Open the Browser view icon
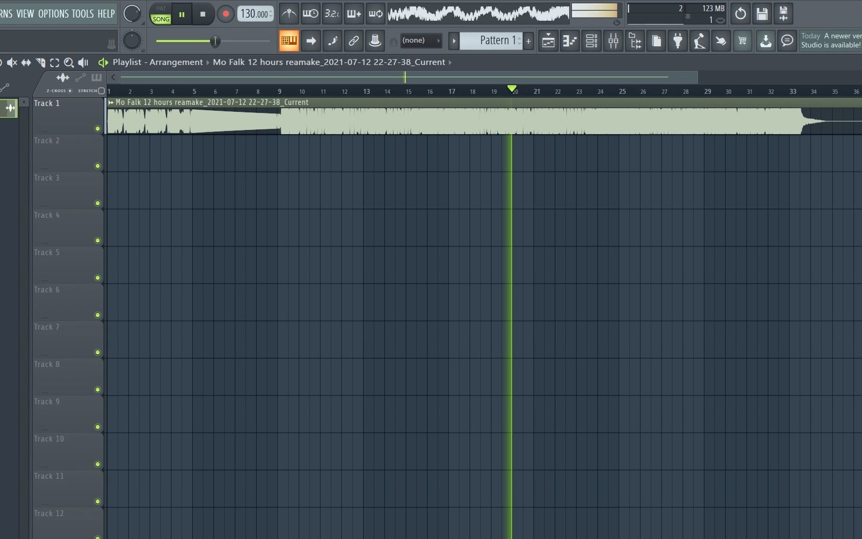 point(635,41)
